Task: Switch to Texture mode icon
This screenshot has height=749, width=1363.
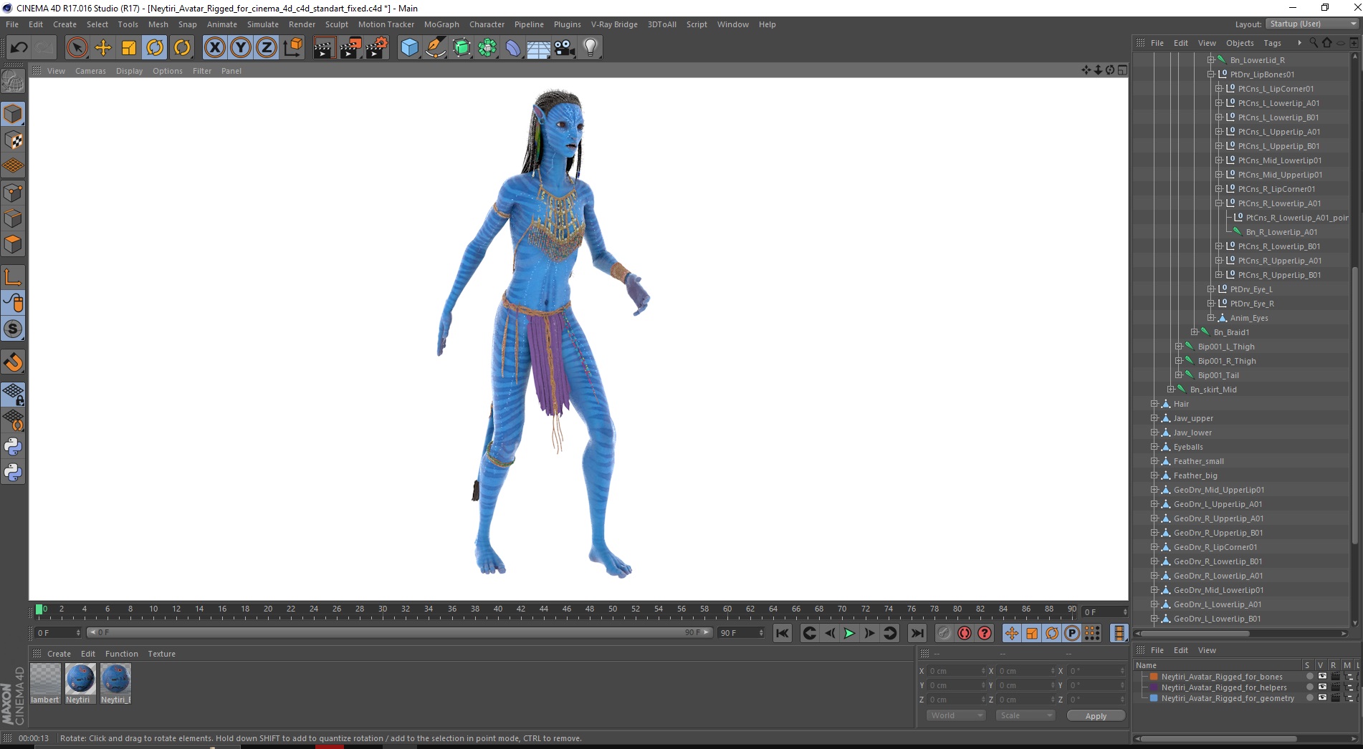Action: 13,140
